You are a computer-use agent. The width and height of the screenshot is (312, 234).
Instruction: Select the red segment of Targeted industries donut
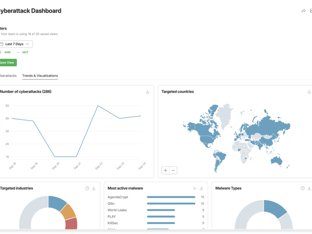(x=71, y=224)
